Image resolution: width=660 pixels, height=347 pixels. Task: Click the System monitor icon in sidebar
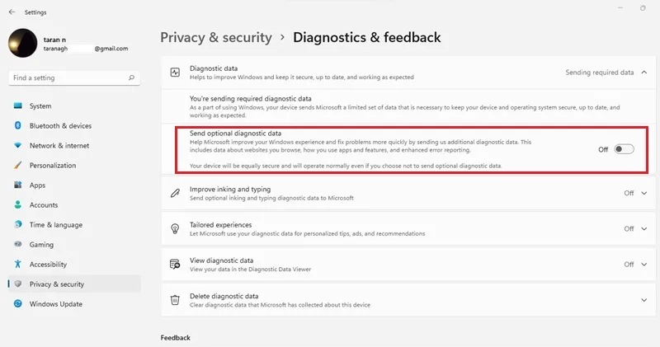pyautogui.click(x=17, y=106)
